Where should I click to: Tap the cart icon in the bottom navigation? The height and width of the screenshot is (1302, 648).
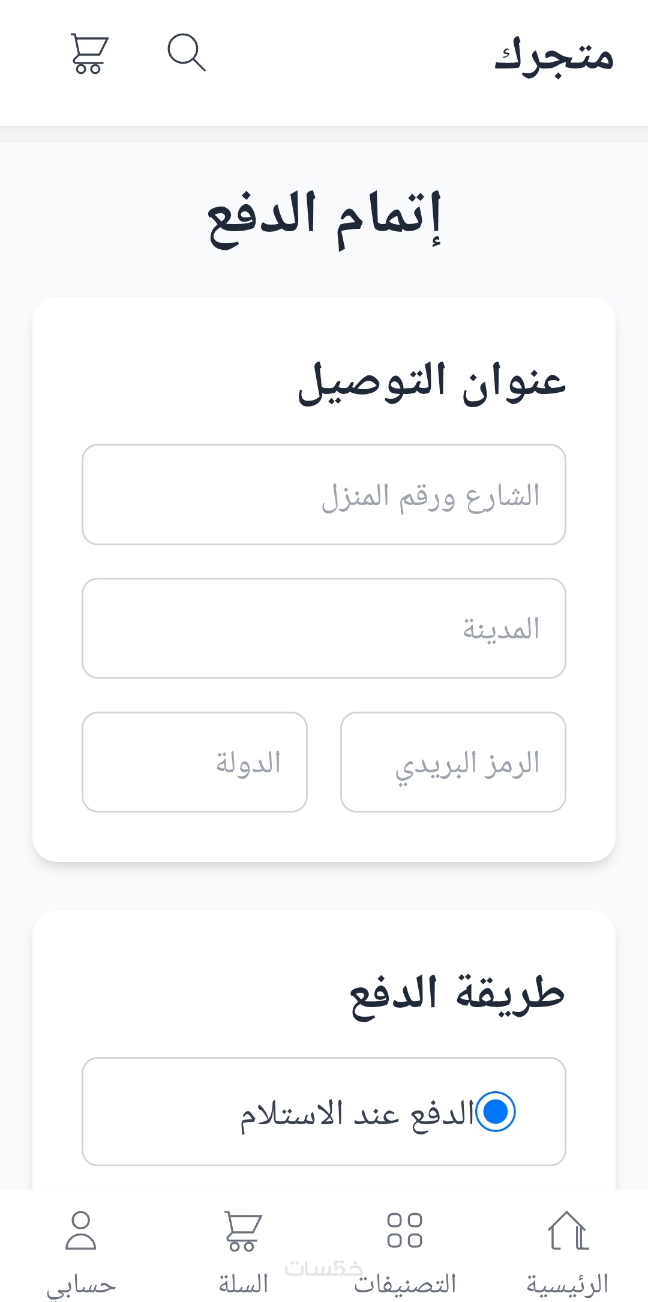pyautogui.click(x=242, y=1231)
